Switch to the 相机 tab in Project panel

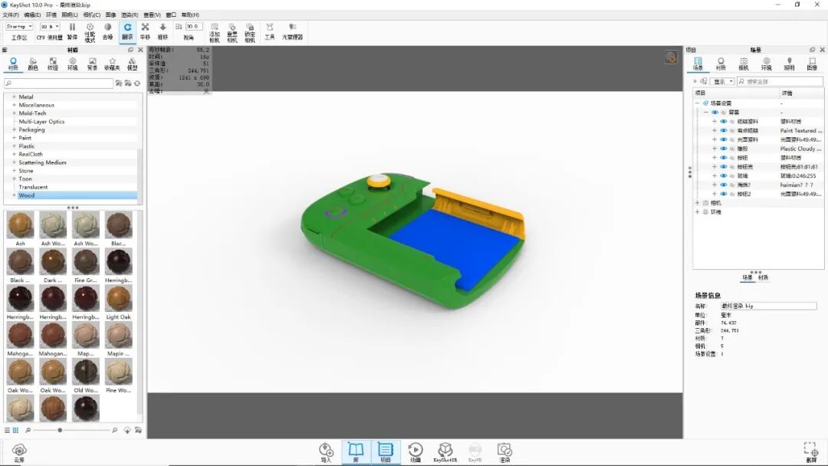[742, 62]
